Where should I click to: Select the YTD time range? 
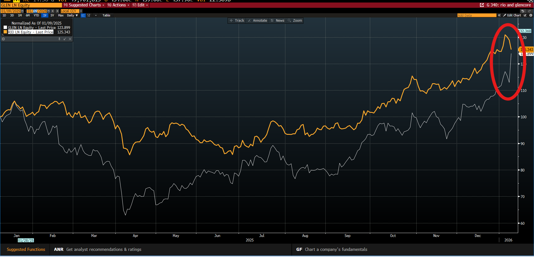coord(36,15)
